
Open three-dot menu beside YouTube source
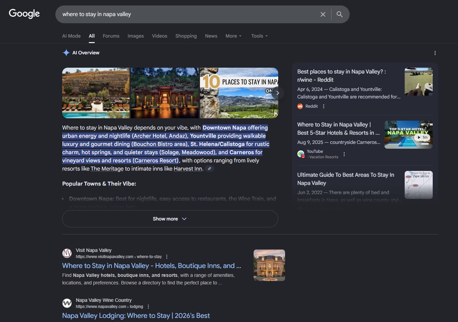pos(344,154)
